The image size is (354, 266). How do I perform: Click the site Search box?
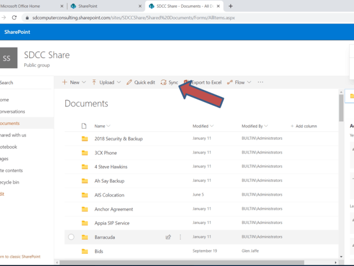tap(25, 83)
